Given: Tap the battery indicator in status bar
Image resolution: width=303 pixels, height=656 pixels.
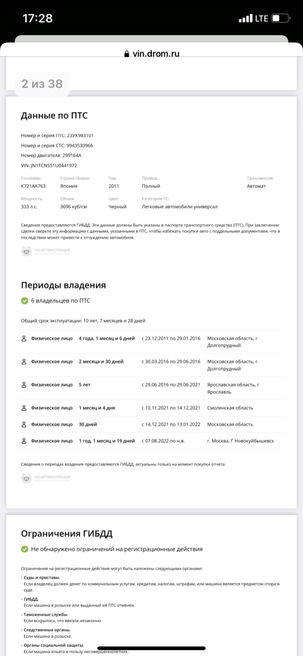Looking at the screenshot, I should click(281, 18).
